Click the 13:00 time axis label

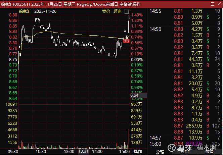[69, 152]
